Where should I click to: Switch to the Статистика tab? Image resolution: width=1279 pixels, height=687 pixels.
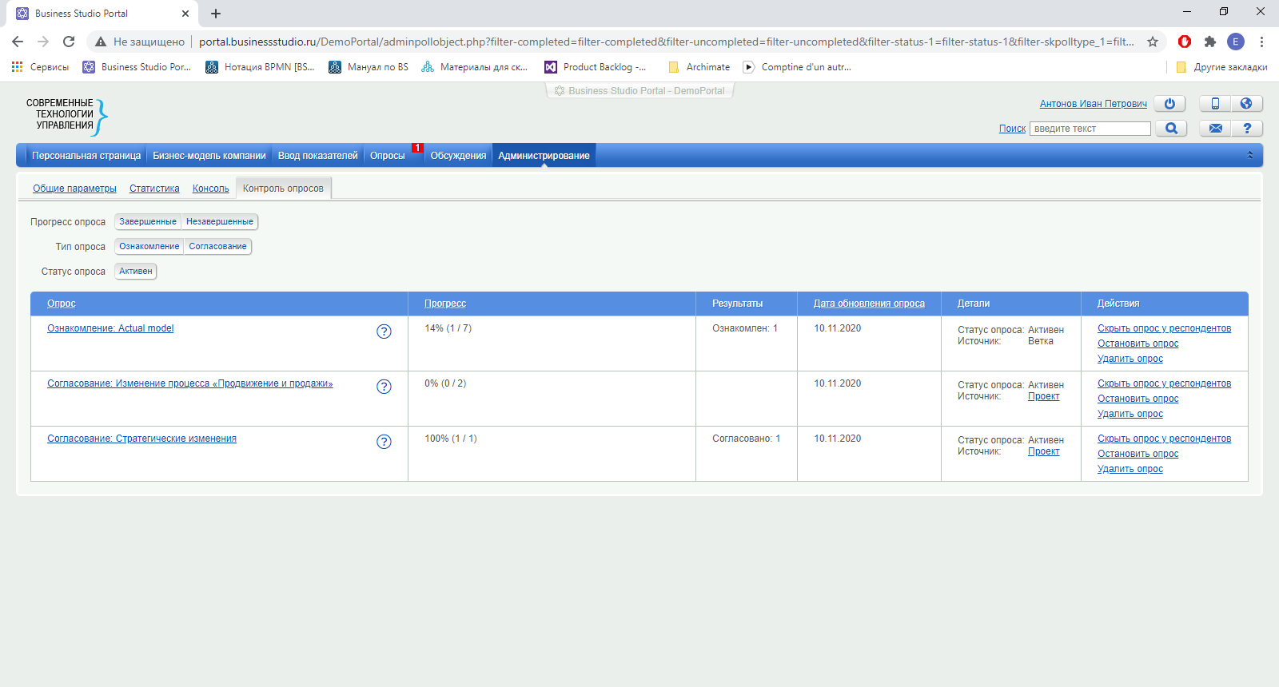154,189
